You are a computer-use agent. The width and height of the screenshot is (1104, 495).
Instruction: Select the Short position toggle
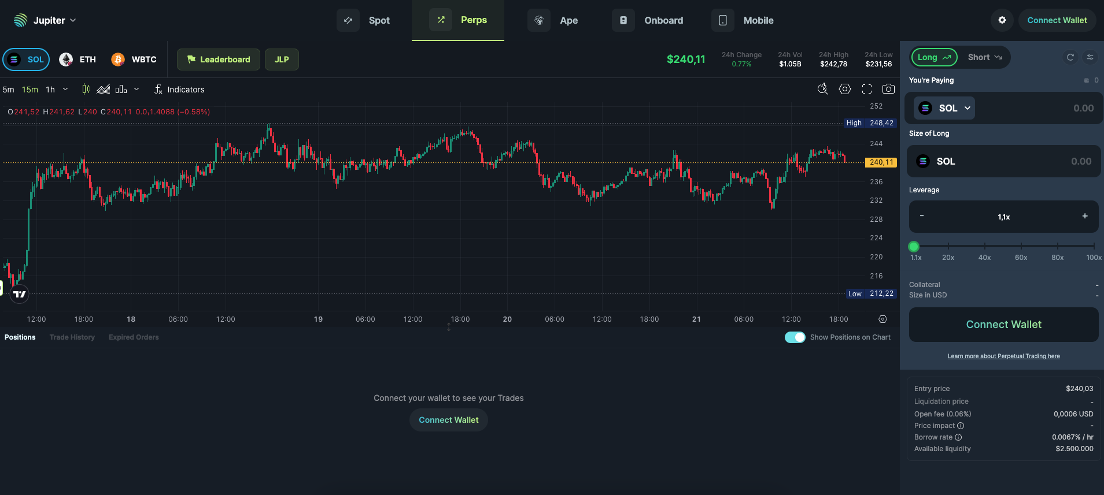coord(985,57)
